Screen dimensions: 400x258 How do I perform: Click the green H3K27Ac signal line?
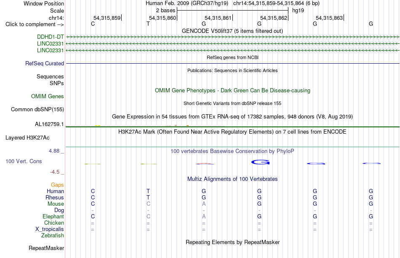pyautogui.click(x=232, y=147)
